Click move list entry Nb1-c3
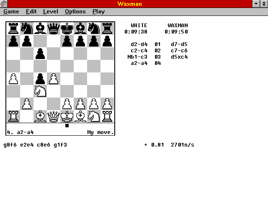 tap(137, 57)
